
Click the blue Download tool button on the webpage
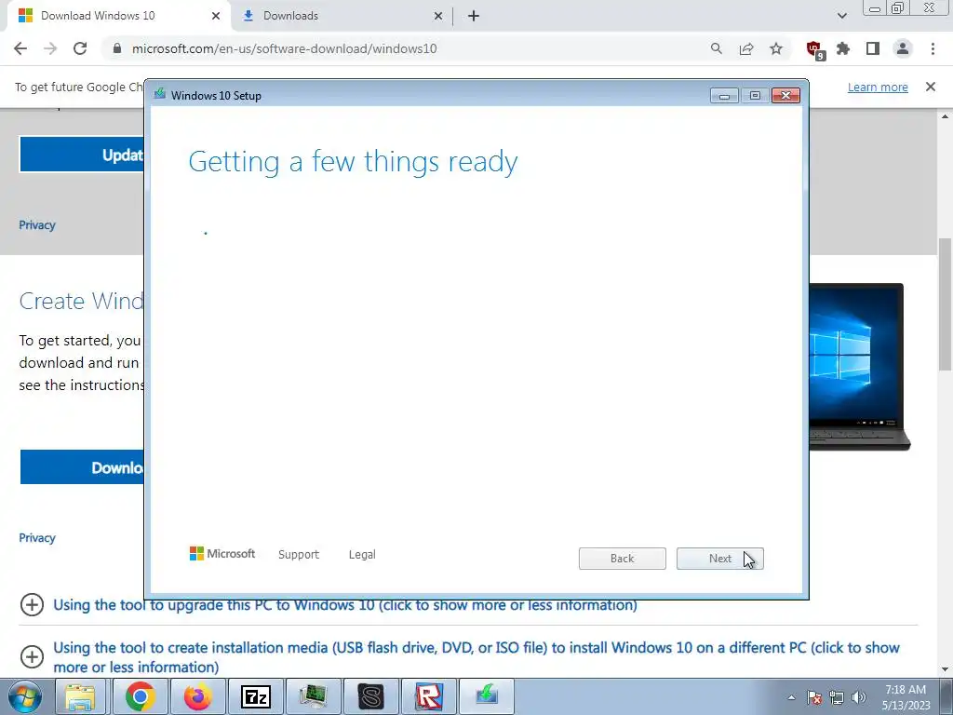82,467
